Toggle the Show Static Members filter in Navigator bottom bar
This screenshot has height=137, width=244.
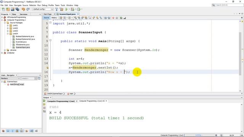[13, 131]
